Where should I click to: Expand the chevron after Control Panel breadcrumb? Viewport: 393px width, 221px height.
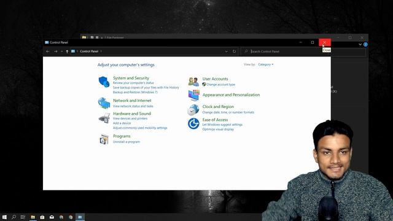point(101,52)
